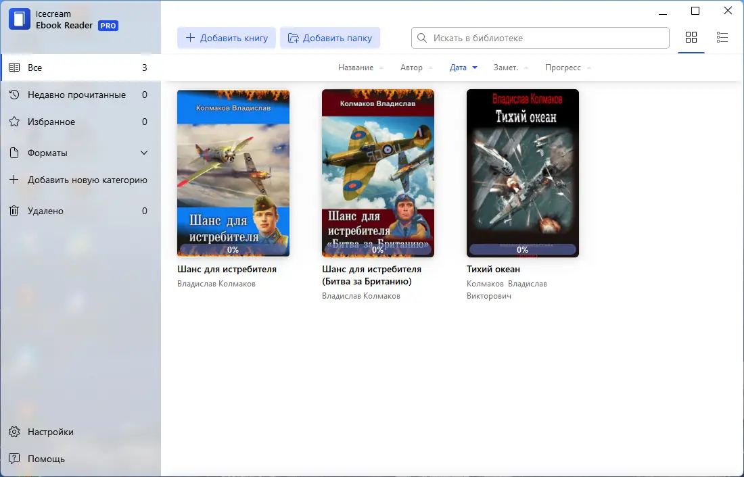
Task: Click the "Помощь" question mark icon
Action: pos(15,458)
